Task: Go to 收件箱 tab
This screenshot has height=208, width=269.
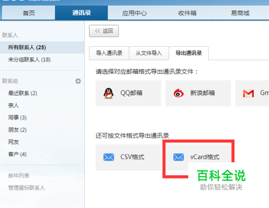Action: point(187,13)
